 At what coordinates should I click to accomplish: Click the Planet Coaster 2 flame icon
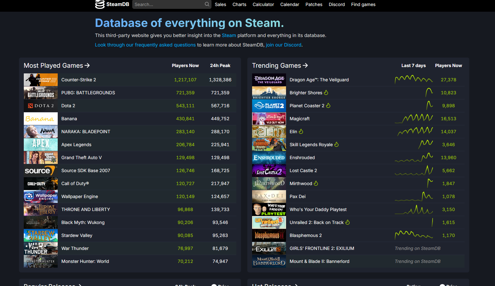coord(328,106)
